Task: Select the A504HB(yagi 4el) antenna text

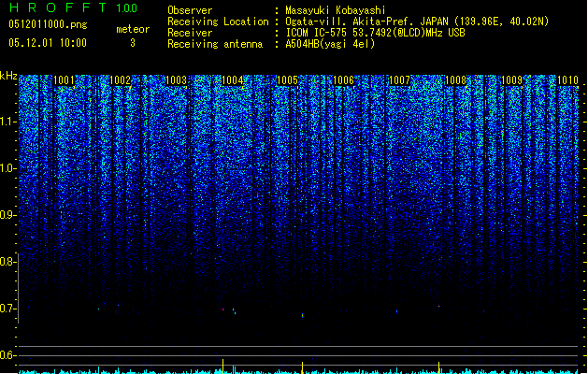Action: [330, 44]
